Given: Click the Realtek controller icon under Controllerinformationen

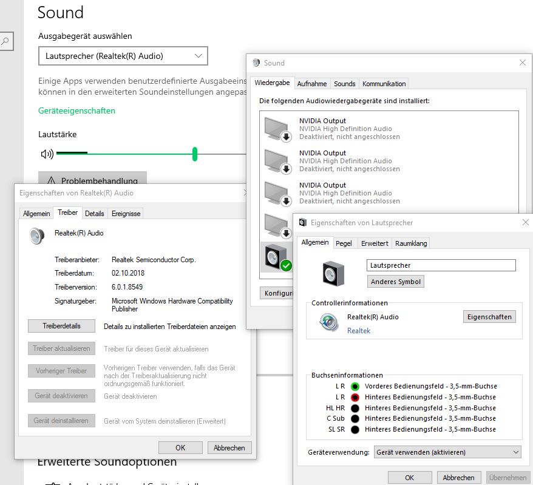Looking at the screenshot, I should tap(328, 322).
